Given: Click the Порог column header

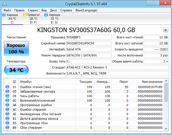Looking at the screenshot, I should (120, 82).
